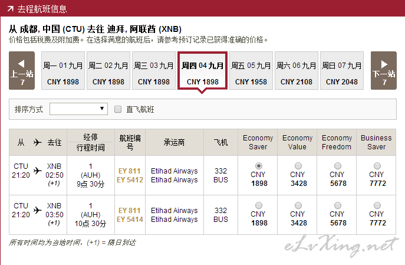Image resolution: width=405 pixels, height=265 pixels.
Task: Select Friday 05 September CNY 1958 tab
Action: tap(251, 71)
